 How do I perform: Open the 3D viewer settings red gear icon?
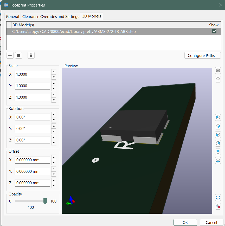218,206
